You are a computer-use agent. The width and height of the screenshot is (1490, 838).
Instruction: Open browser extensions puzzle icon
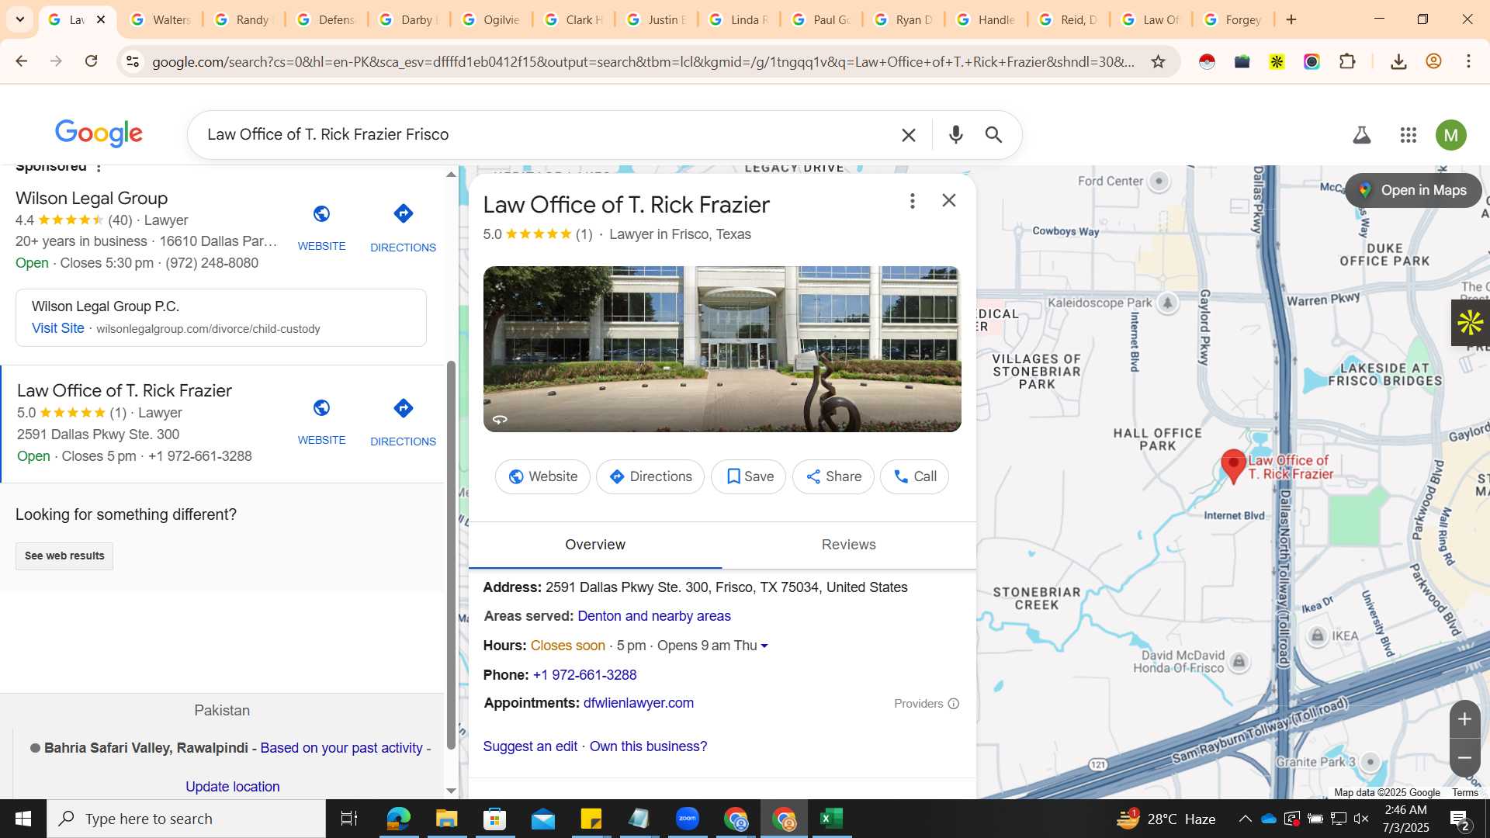1347,61
